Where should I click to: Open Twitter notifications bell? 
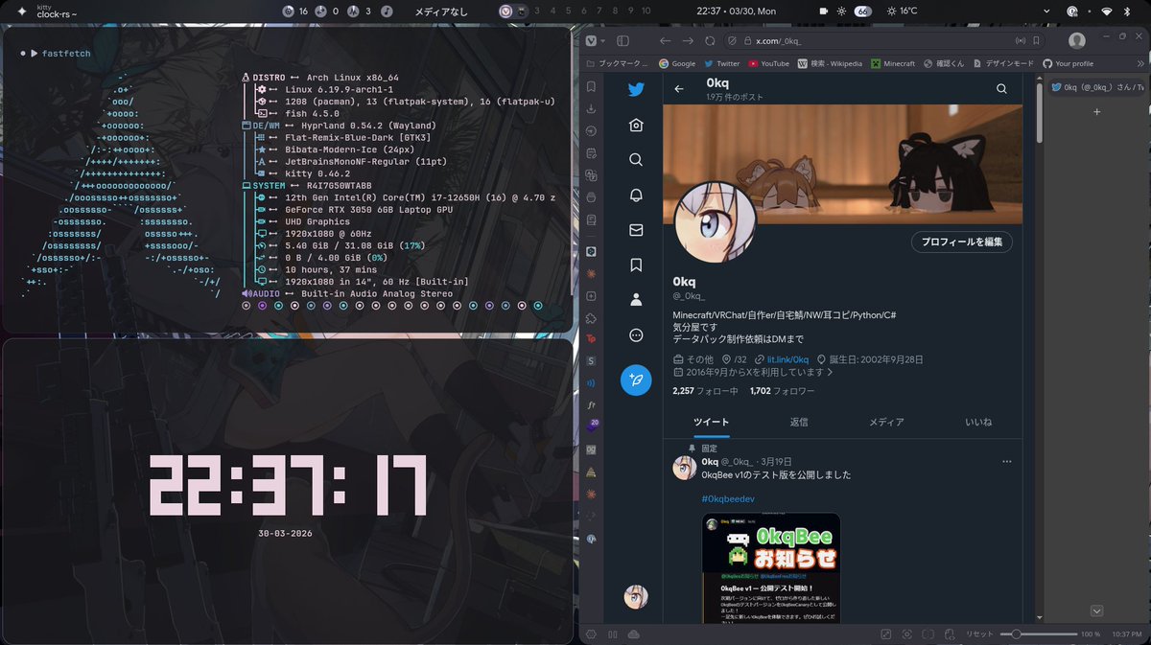[x=635, y=195]
